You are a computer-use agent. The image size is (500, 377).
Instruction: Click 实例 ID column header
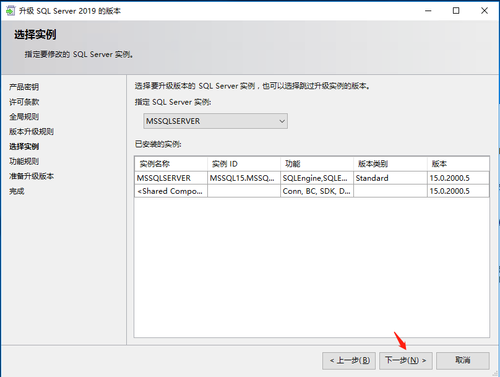pos(244,164)
